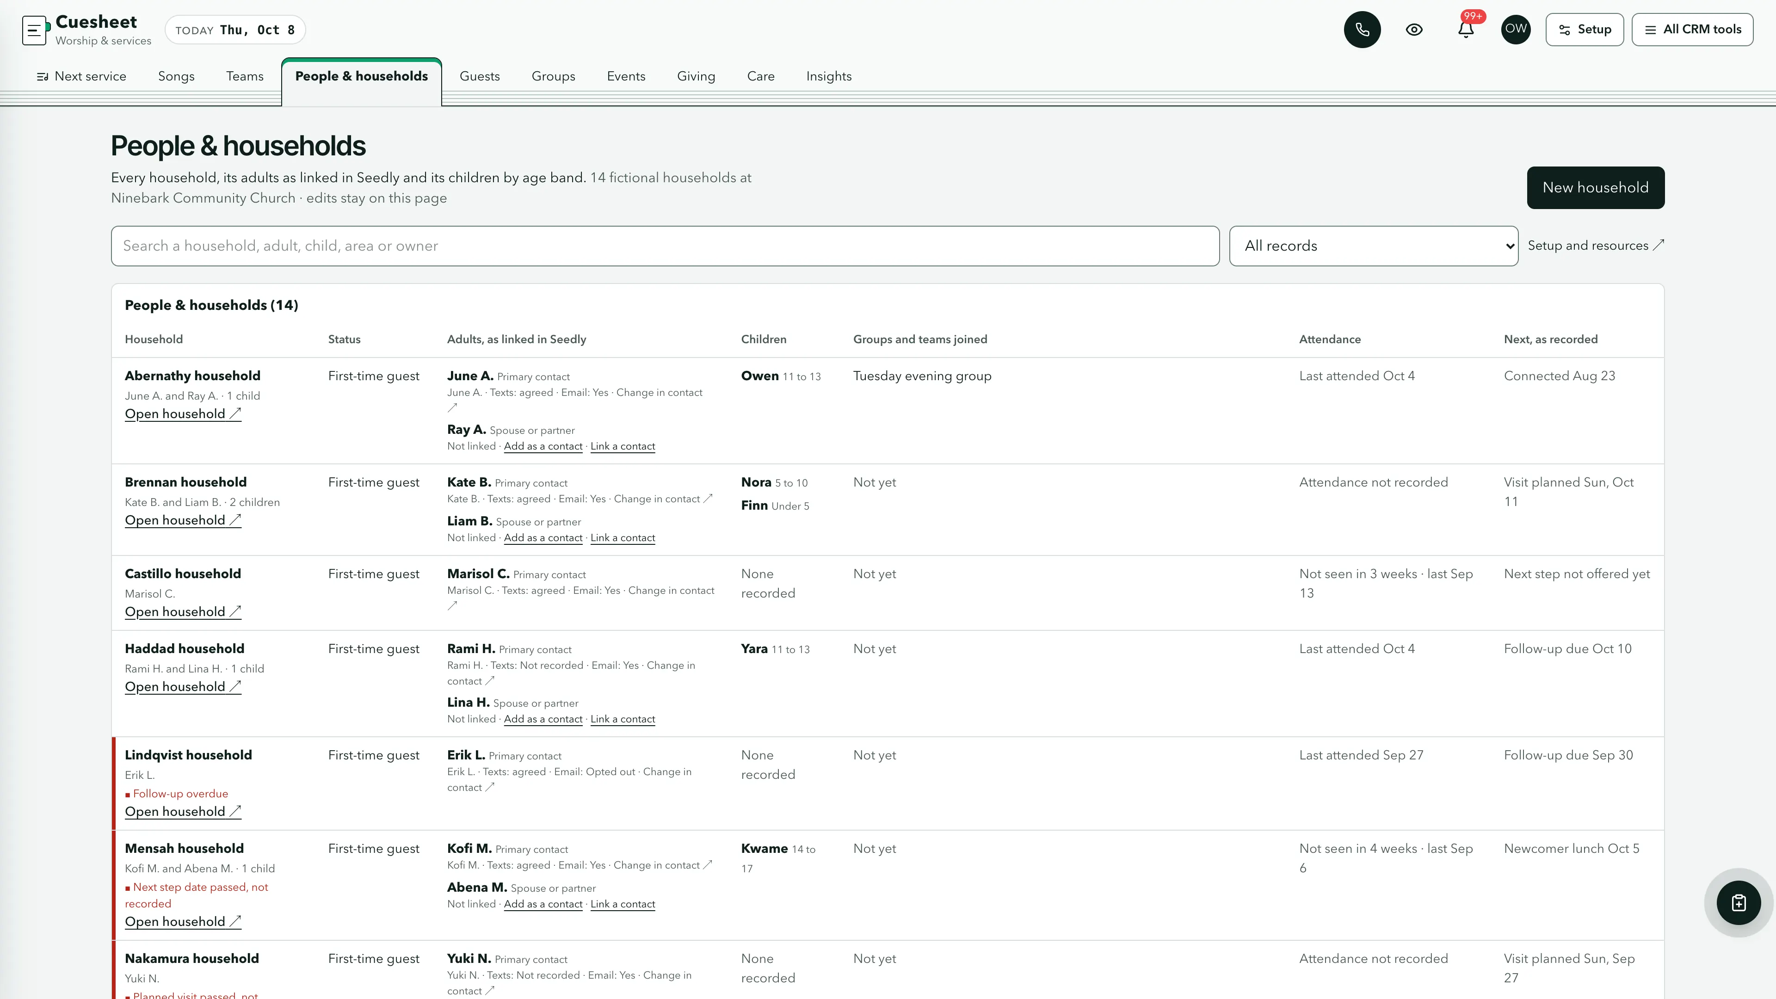Screen dimensions: 1776x999
Task: Open the Abernathy household link
Action: [x=183, y=413]
